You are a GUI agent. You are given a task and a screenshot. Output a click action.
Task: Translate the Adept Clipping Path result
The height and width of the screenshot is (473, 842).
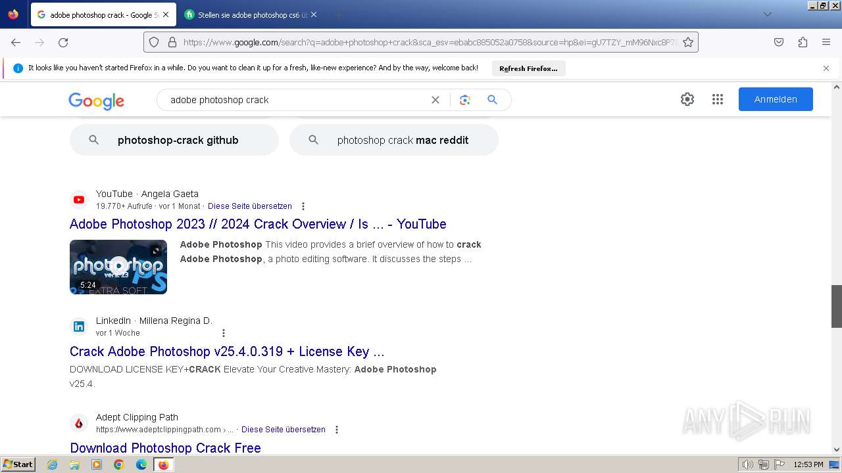click(x=284, y=430)
